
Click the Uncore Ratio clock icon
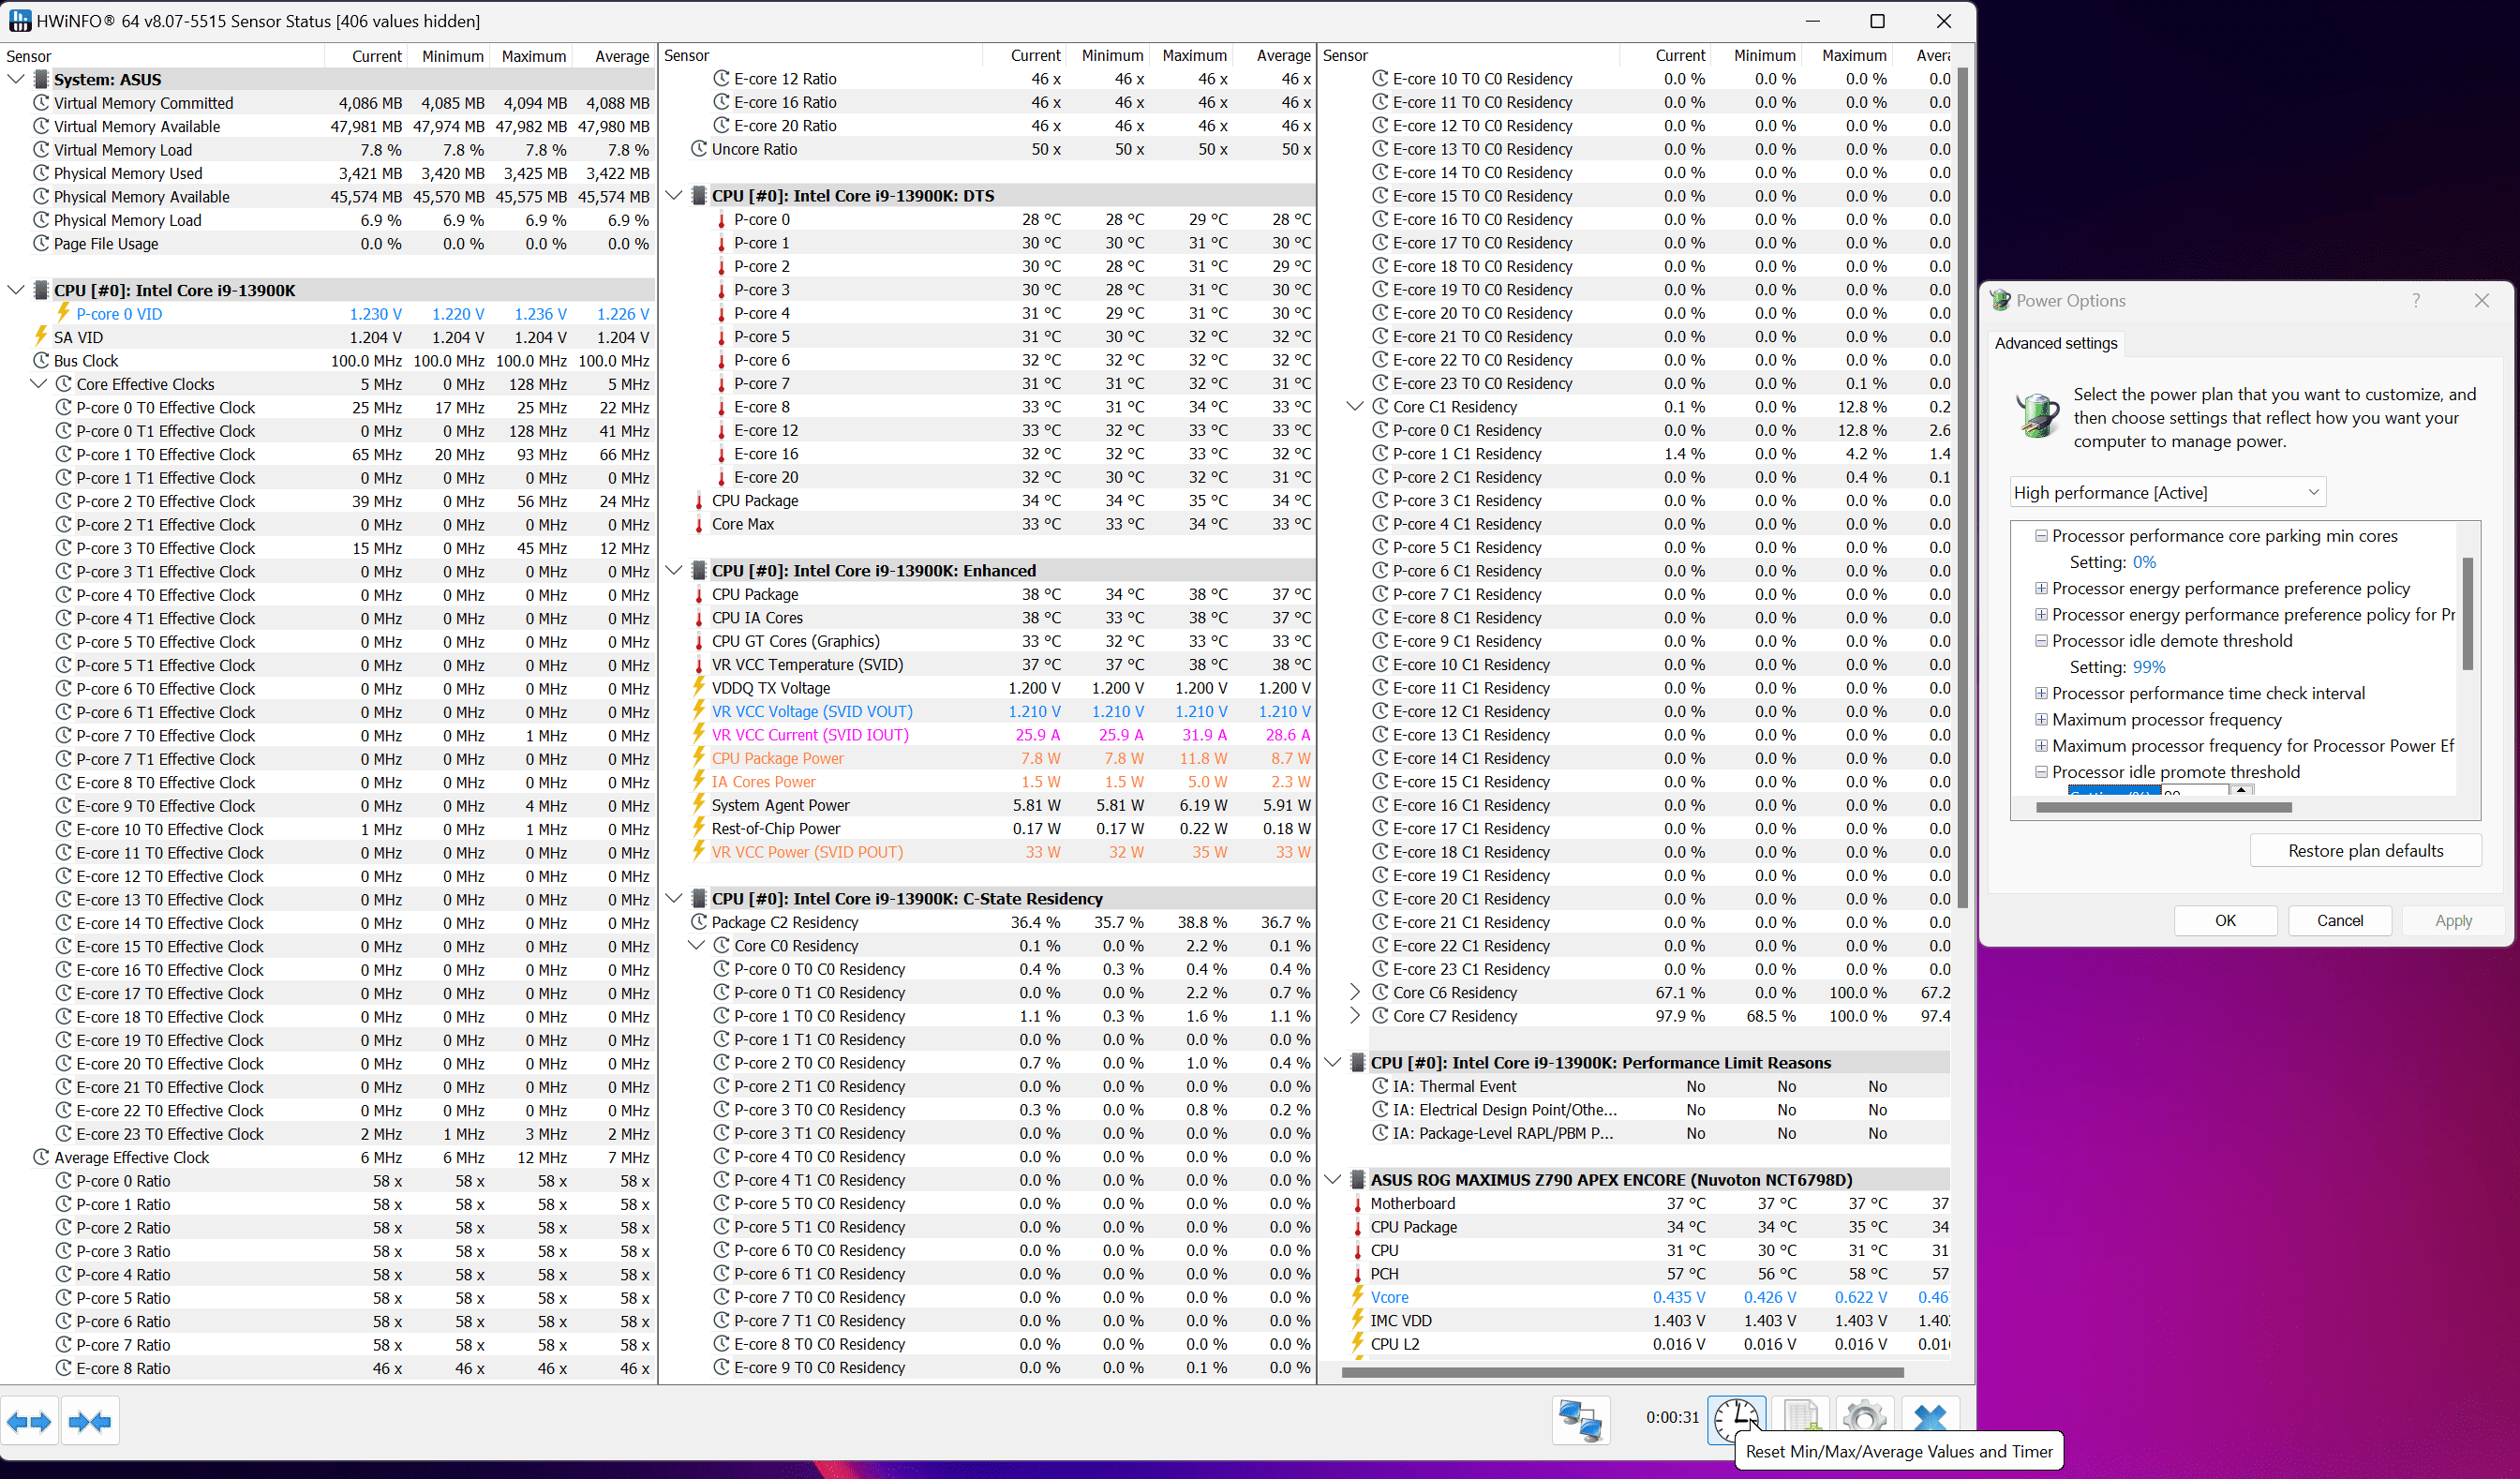point(699,149)
